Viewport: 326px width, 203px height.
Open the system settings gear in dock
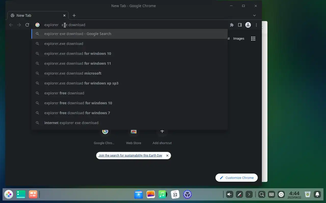pos(187,195)
